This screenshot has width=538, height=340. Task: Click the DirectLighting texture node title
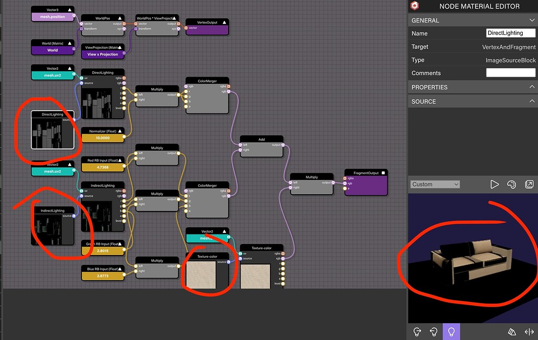(x=102, y=72)
